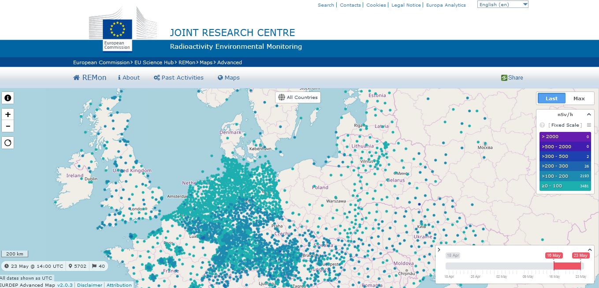The width and height of the screenshot is (599, 288).
Task: Open the legend help question mark
Action: pyautogui.click(x=543, y=125)
